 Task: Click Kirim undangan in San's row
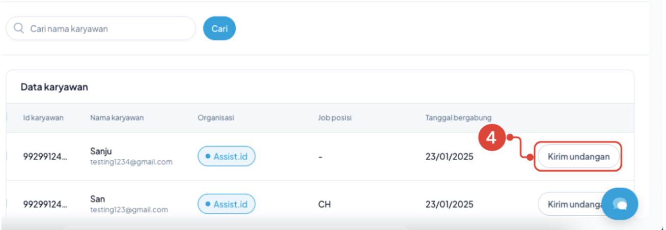[x=570, y=204]
